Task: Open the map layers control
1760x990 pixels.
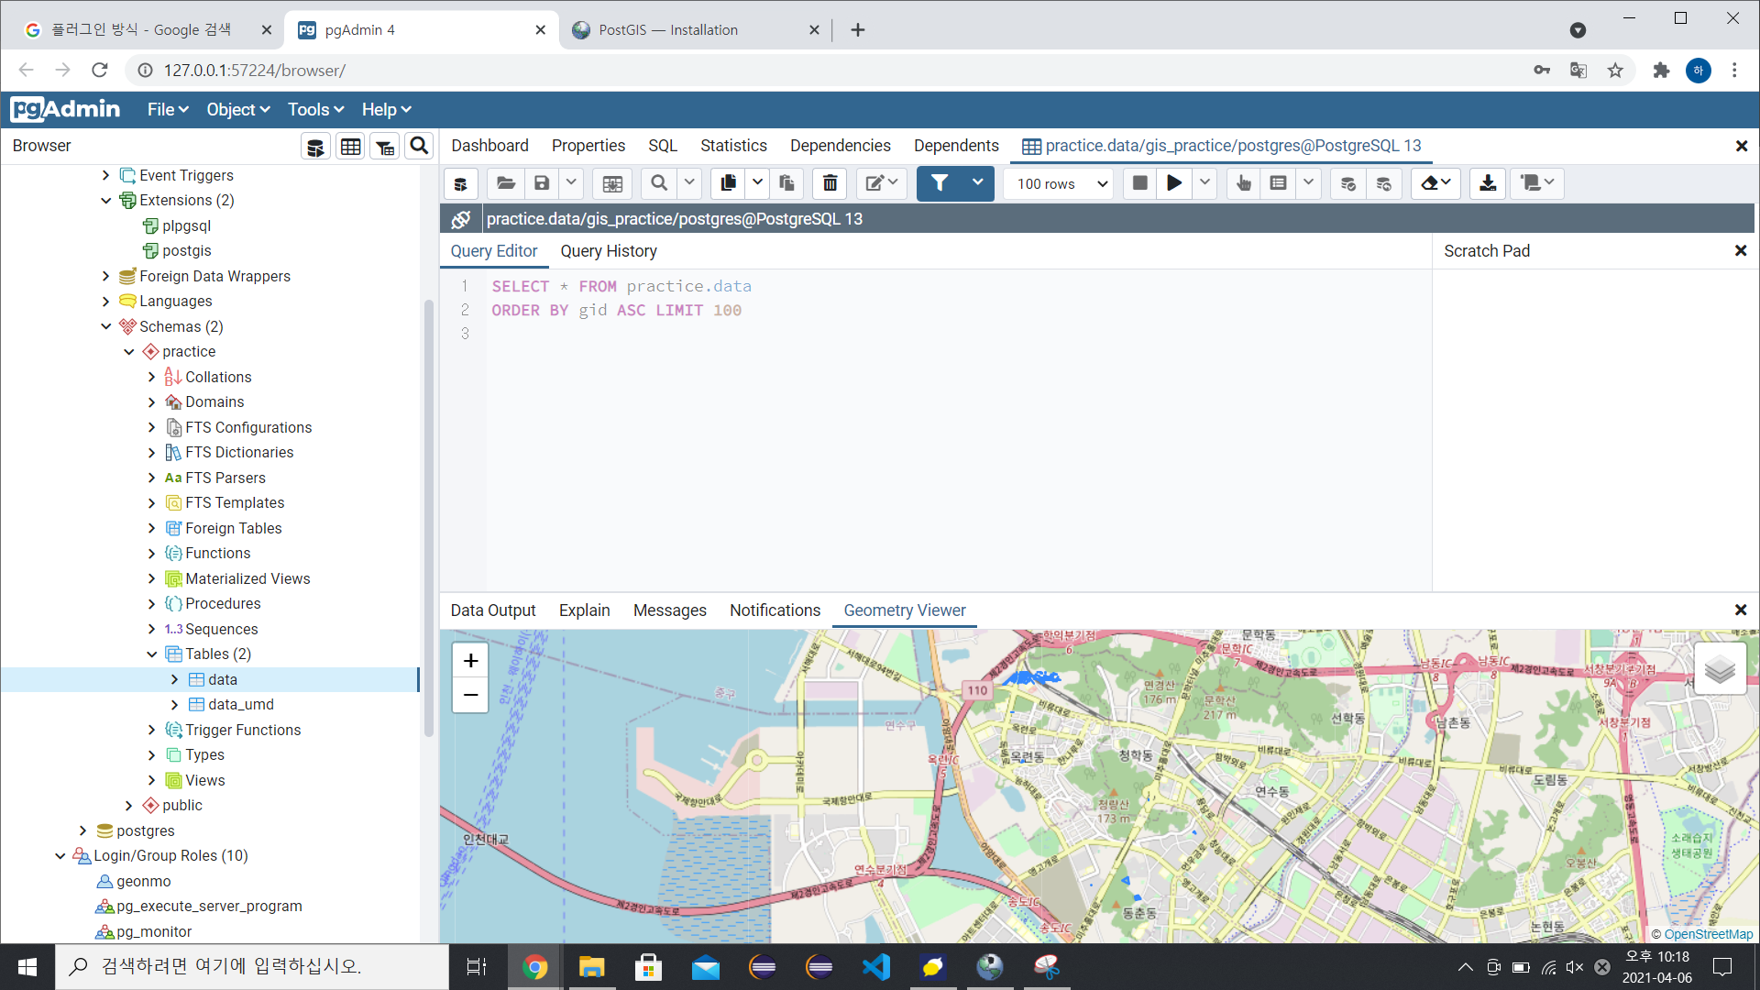Action: (x=1719, y=669)
